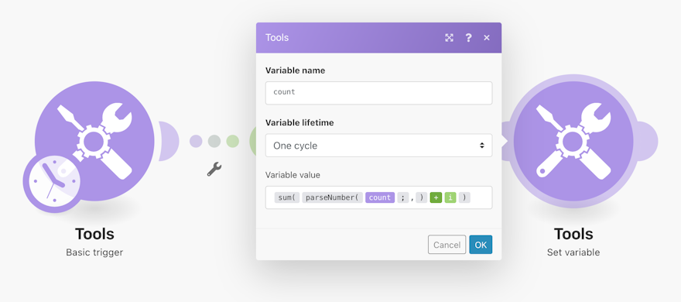Click the light green i variable token
This screenshot has height=302, width=681.
coord(450,197)
